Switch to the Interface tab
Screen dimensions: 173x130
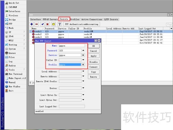35,19
